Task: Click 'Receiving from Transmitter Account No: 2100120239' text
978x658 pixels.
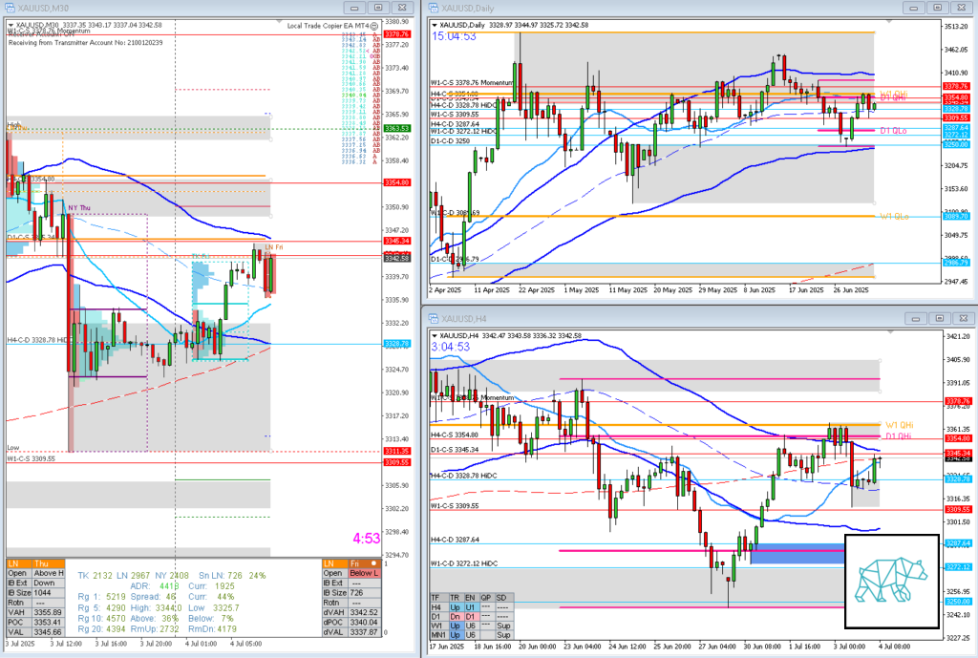Action: pos(85,43)
